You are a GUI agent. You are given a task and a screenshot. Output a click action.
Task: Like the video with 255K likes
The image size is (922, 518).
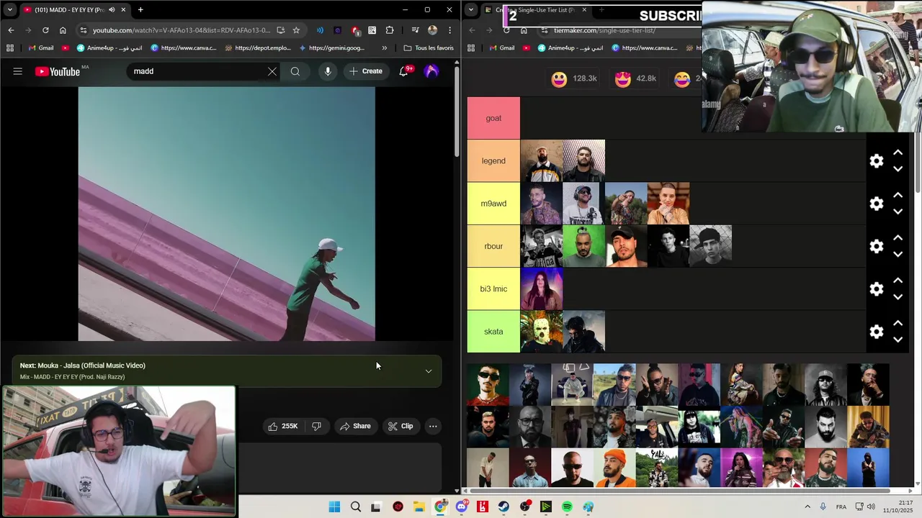[x=282, y=427]
